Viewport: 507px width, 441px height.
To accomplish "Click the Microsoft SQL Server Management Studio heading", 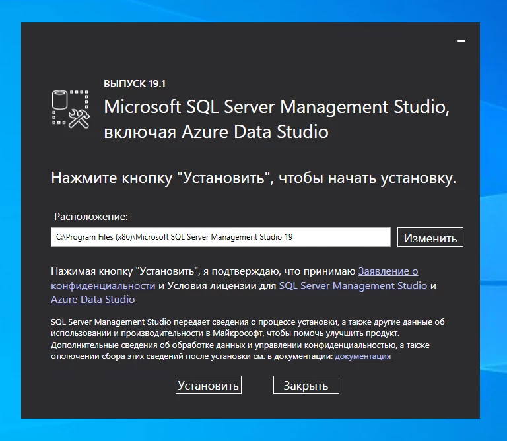I will [277, 119].
